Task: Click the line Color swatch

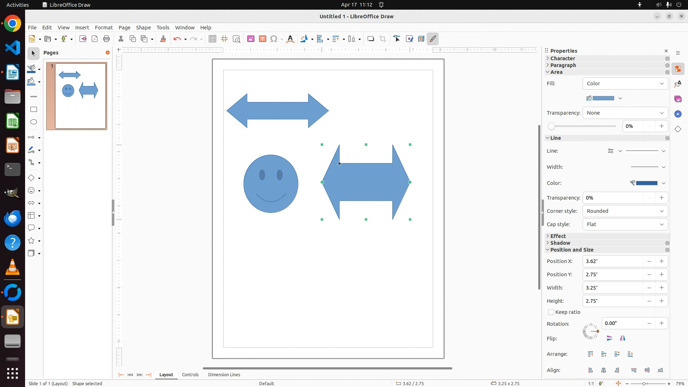Action: (x=646, y=183)
